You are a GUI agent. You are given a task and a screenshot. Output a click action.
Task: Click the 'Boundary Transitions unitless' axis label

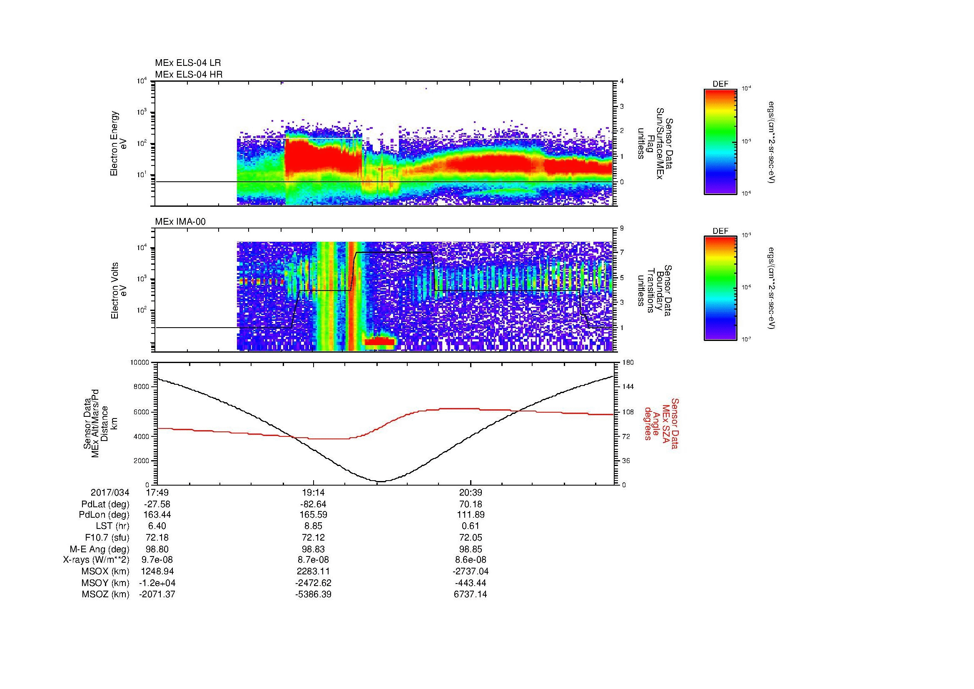655,290
